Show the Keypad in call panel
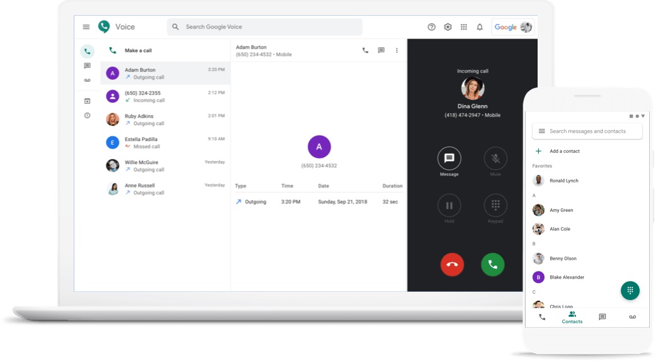The height and width of the screenshot is (361, 658). click(495, 206)
